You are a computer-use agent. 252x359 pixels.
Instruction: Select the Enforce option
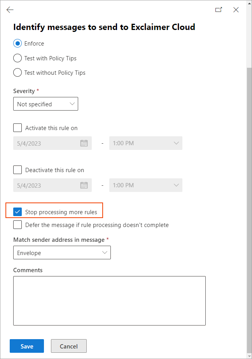[x=17, y=44]
